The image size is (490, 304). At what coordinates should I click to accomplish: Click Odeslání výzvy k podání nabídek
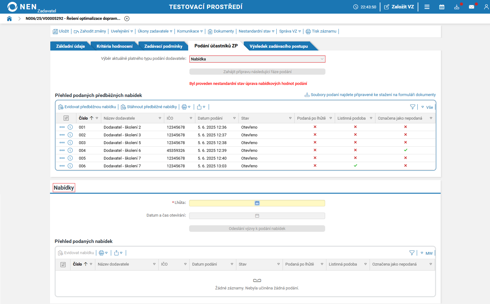257,229
